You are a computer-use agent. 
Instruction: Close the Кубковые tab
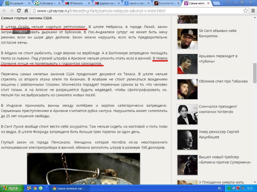(59, 3)
